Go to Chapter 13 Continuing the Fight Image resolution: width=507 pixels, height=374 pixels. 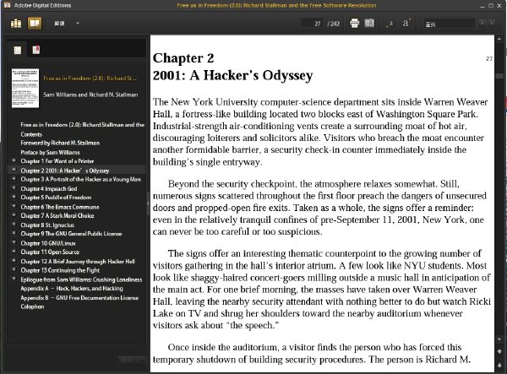coord(60,270)
